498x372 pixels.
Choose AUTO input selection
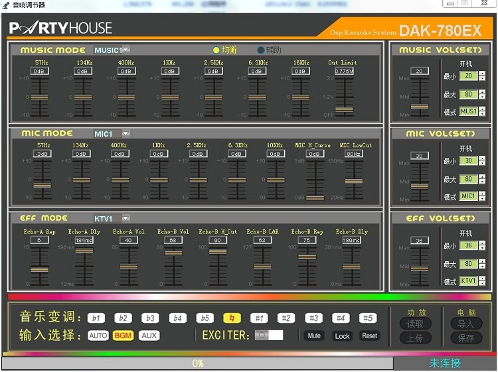click(x=98, y=336)
